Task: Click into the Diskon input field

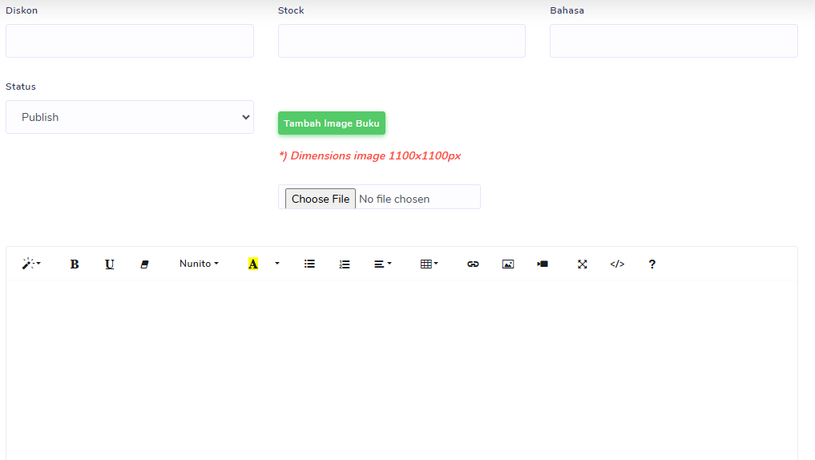Action: 130,41
